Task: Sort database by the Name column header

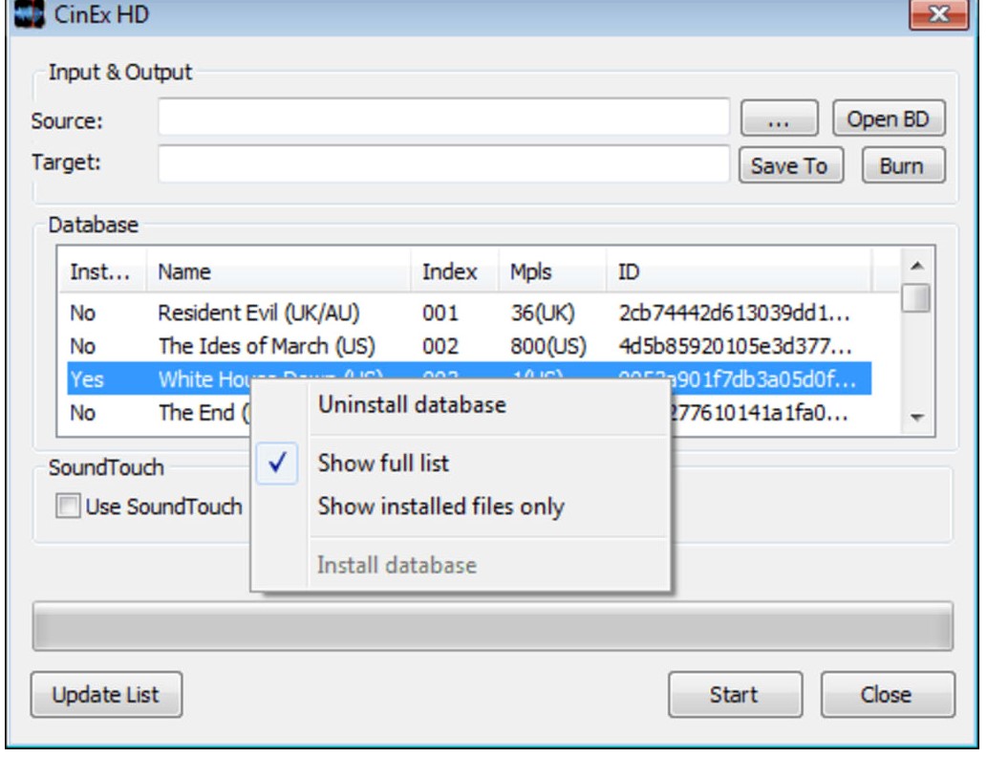Action: (279, 271)
